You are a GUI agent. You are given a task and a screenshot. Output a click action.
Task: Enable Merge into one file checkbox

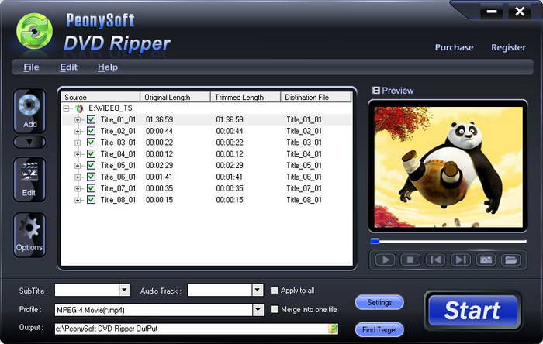275,309
